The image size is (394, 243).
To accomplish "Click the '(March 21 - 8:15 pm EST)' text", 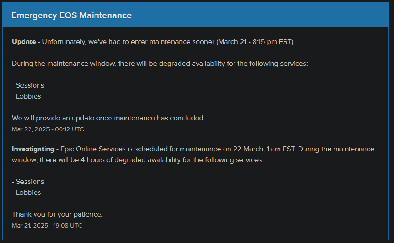I will tap(255, 42).
